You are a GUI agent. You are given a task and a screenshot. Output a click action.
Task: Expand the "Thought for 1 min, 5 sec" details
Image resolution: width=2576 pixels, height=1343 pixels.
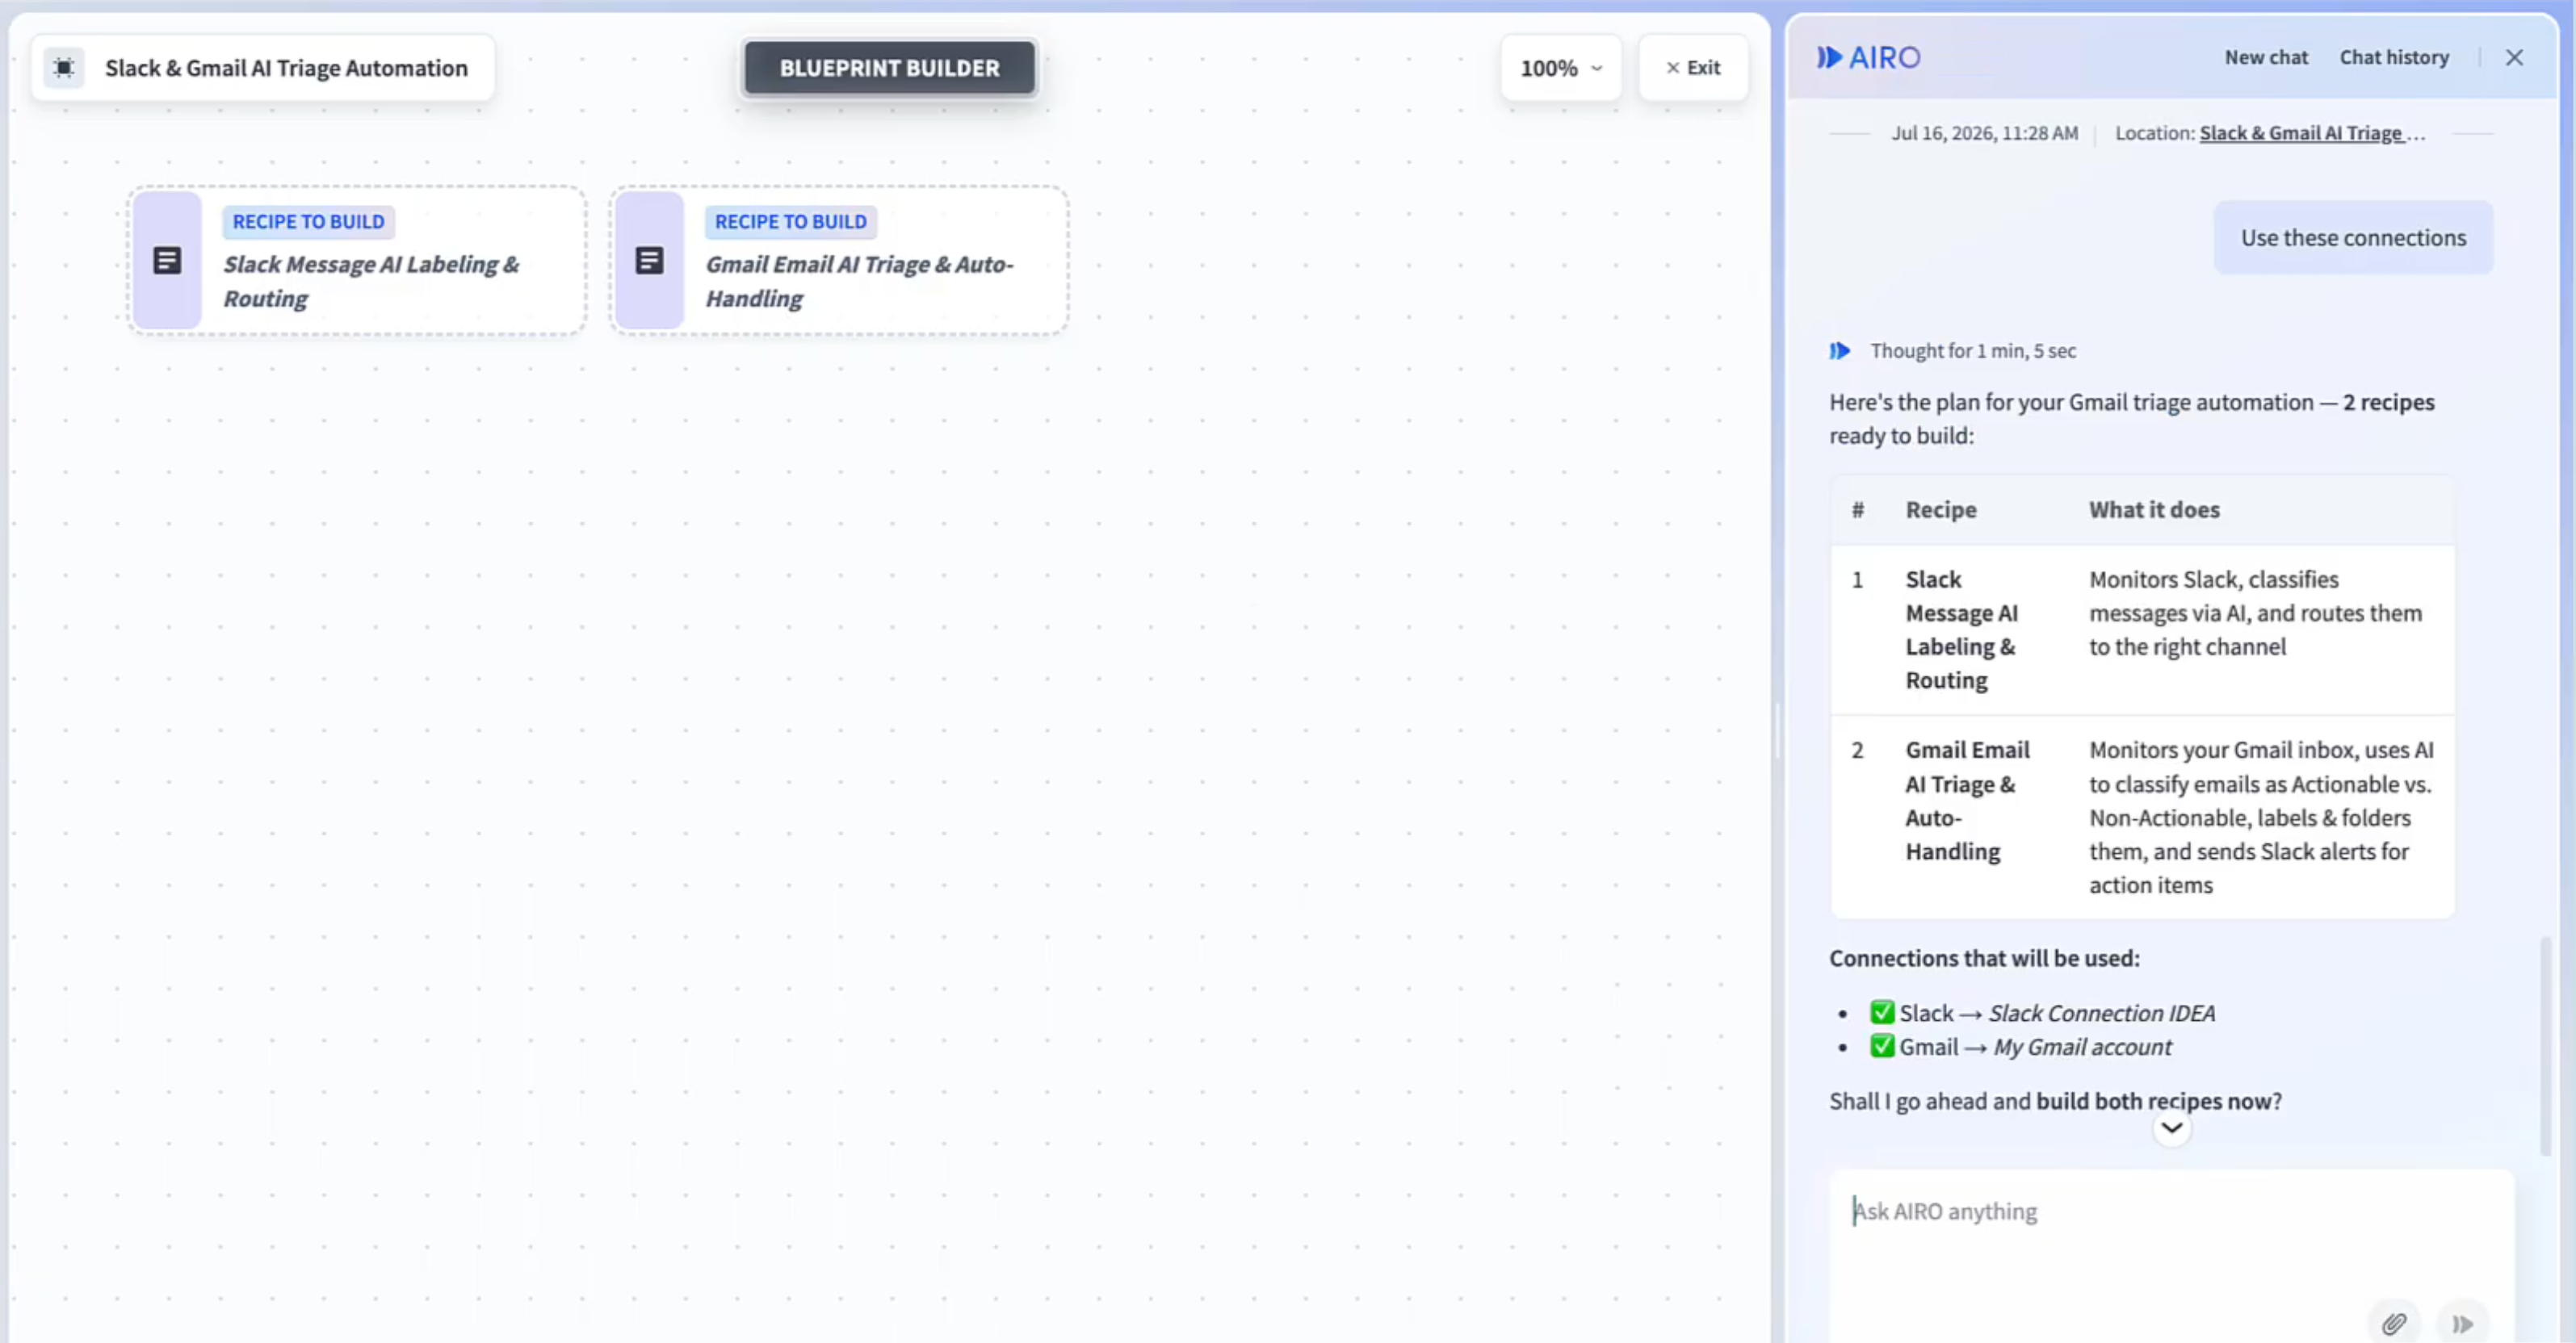[1972, 351]
